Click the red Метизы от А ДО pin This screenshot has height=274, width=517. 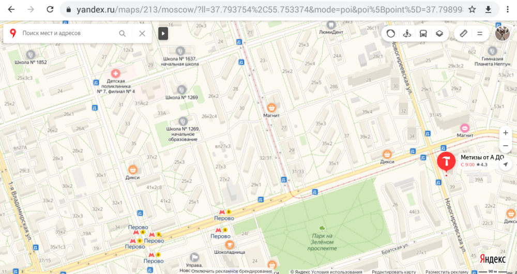pyautogui.click(x=445, y=161)
